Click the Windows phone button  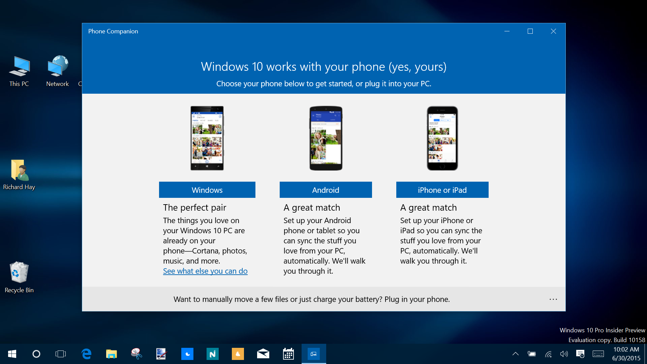(x=207, y=190)
